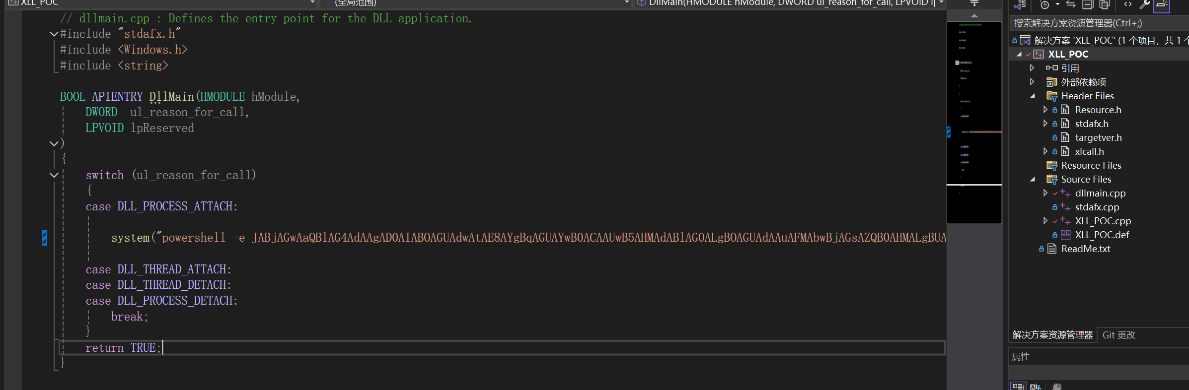Select stdafx.cpp C++ file icon

click(1065, 207)
